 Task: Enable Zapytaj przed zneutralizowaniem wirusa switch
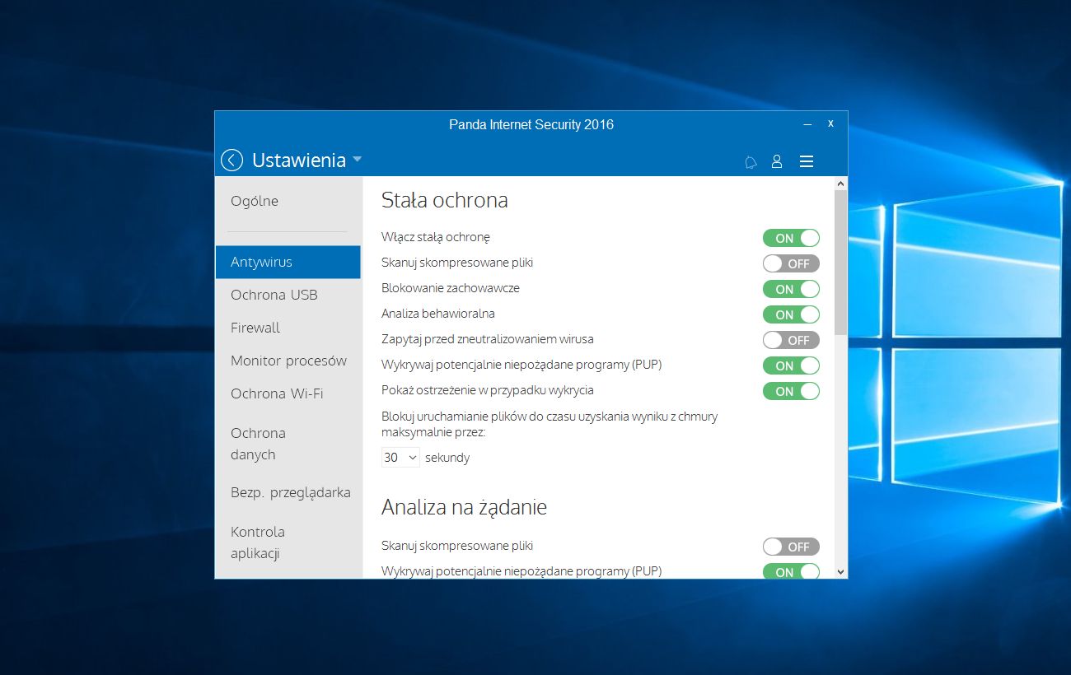pos(791,340)
